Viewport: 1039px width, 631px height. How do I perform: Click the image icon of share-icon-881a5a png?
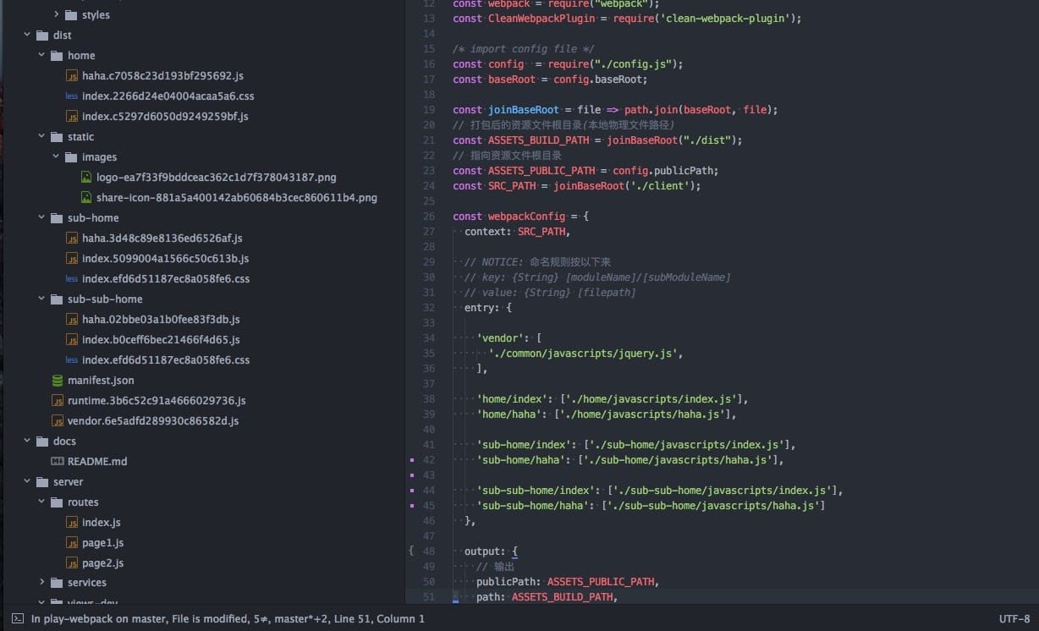[86, 198]
